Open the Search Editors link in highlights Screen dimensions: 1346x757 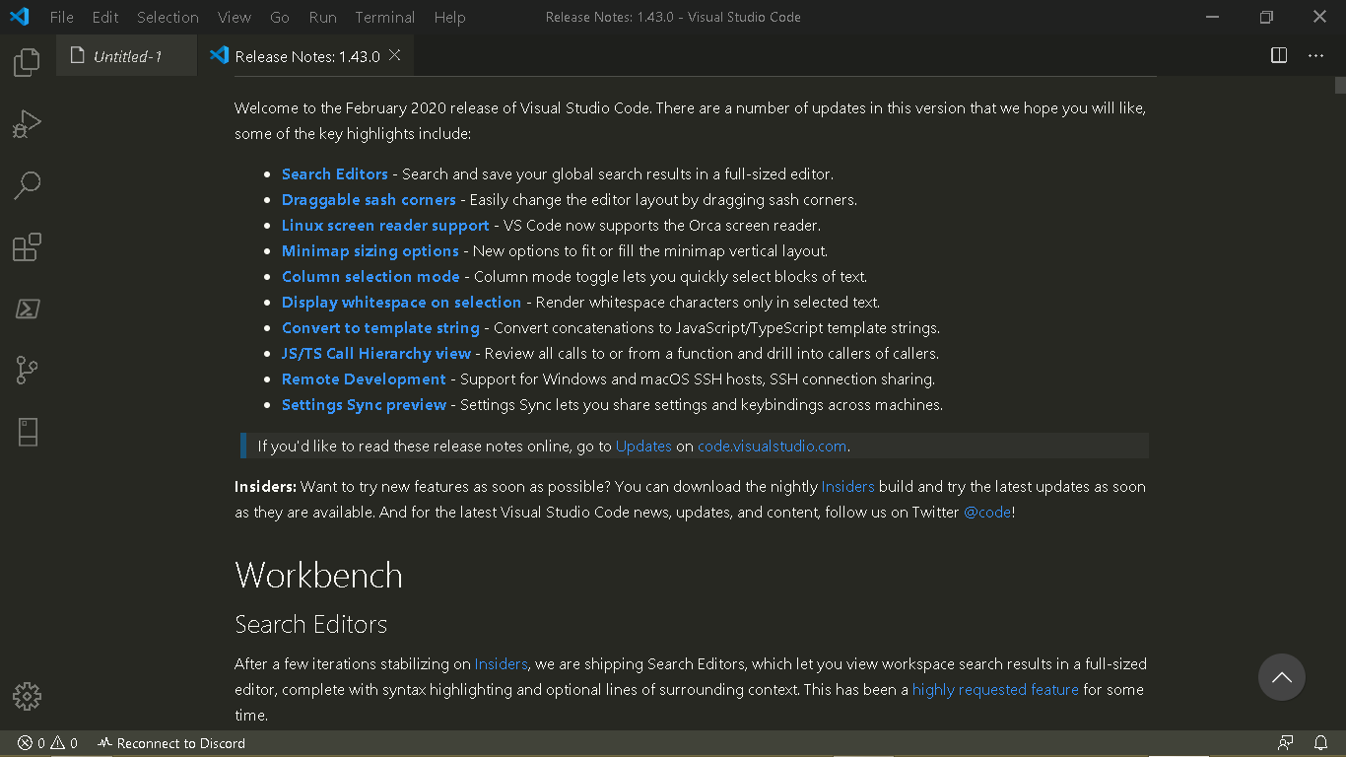pyautogui.click(x=335, y=173)
